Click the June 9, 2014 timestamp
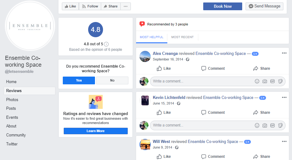This screenshot has height=160, width=292. click(162, 148)
